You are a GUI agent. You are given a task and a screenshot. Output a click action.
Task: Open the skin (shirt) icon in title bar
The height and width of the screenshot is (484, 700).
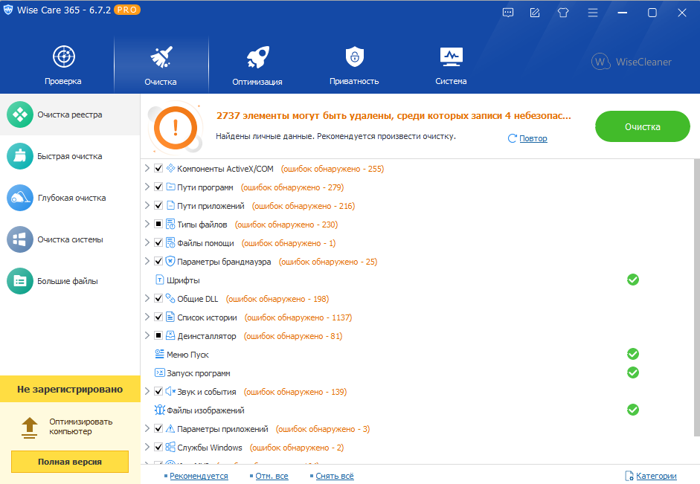tap(563, 13)
